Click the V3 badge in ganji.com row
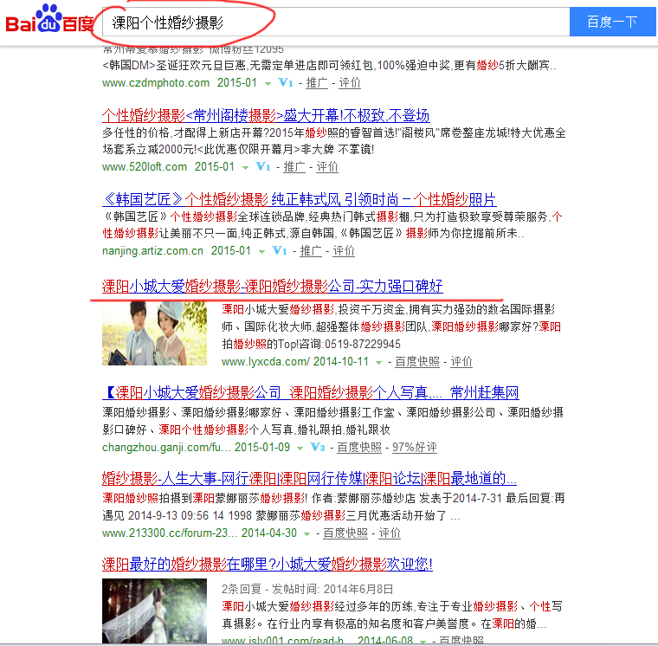This screenshot has height=646, width=658. click(318, 447)
